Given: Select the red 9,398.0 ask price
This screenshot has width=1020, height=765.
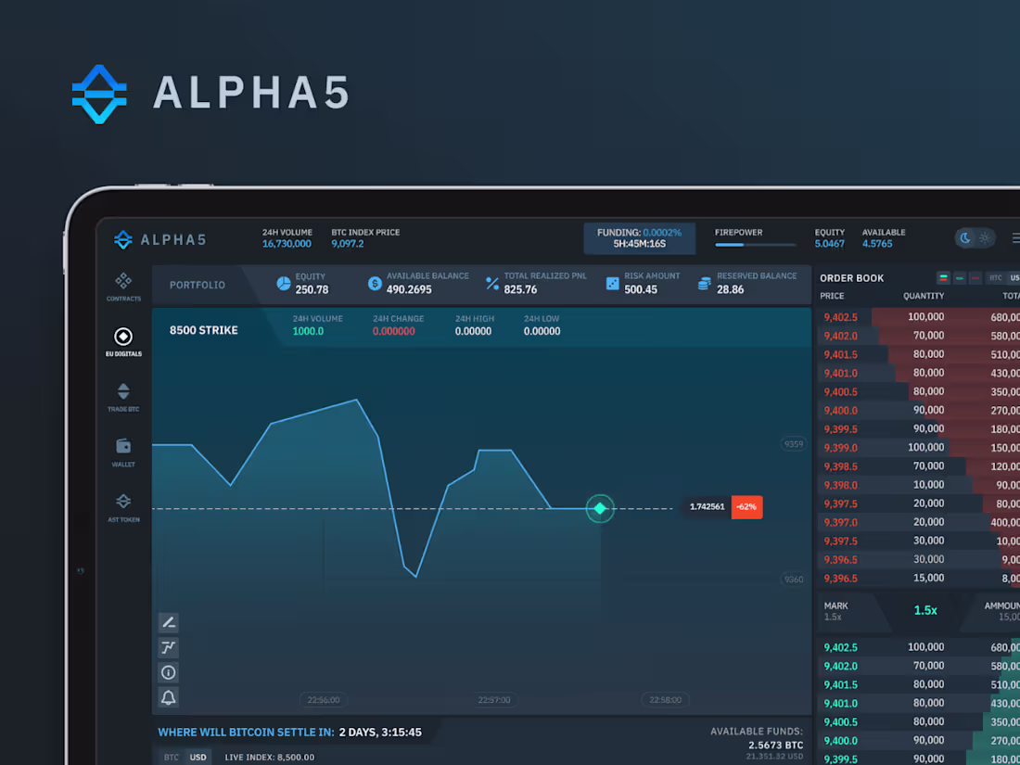Looking at the screenshot, I should [x=840, y=485].
